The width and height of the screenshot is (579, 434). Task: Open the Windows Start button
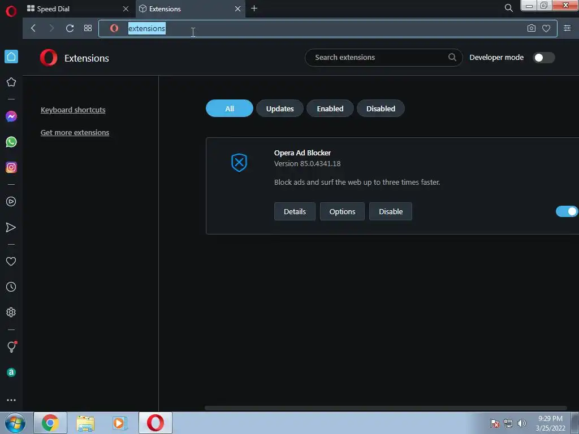click(x=15, y=423)
